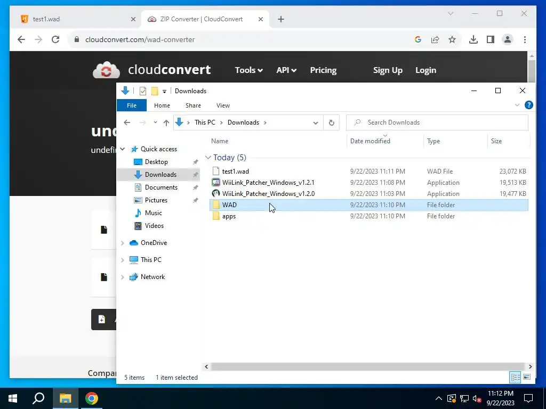
Task: Expand the Explorer ribbon chevron
Action: click(517, 105)
